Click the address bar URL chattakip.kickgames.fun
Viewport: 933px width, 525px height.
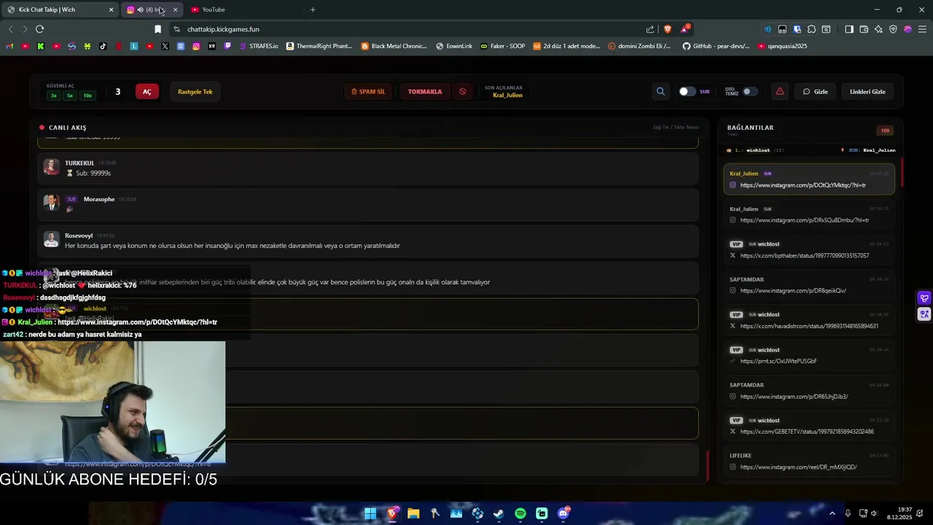coord(223,29)
